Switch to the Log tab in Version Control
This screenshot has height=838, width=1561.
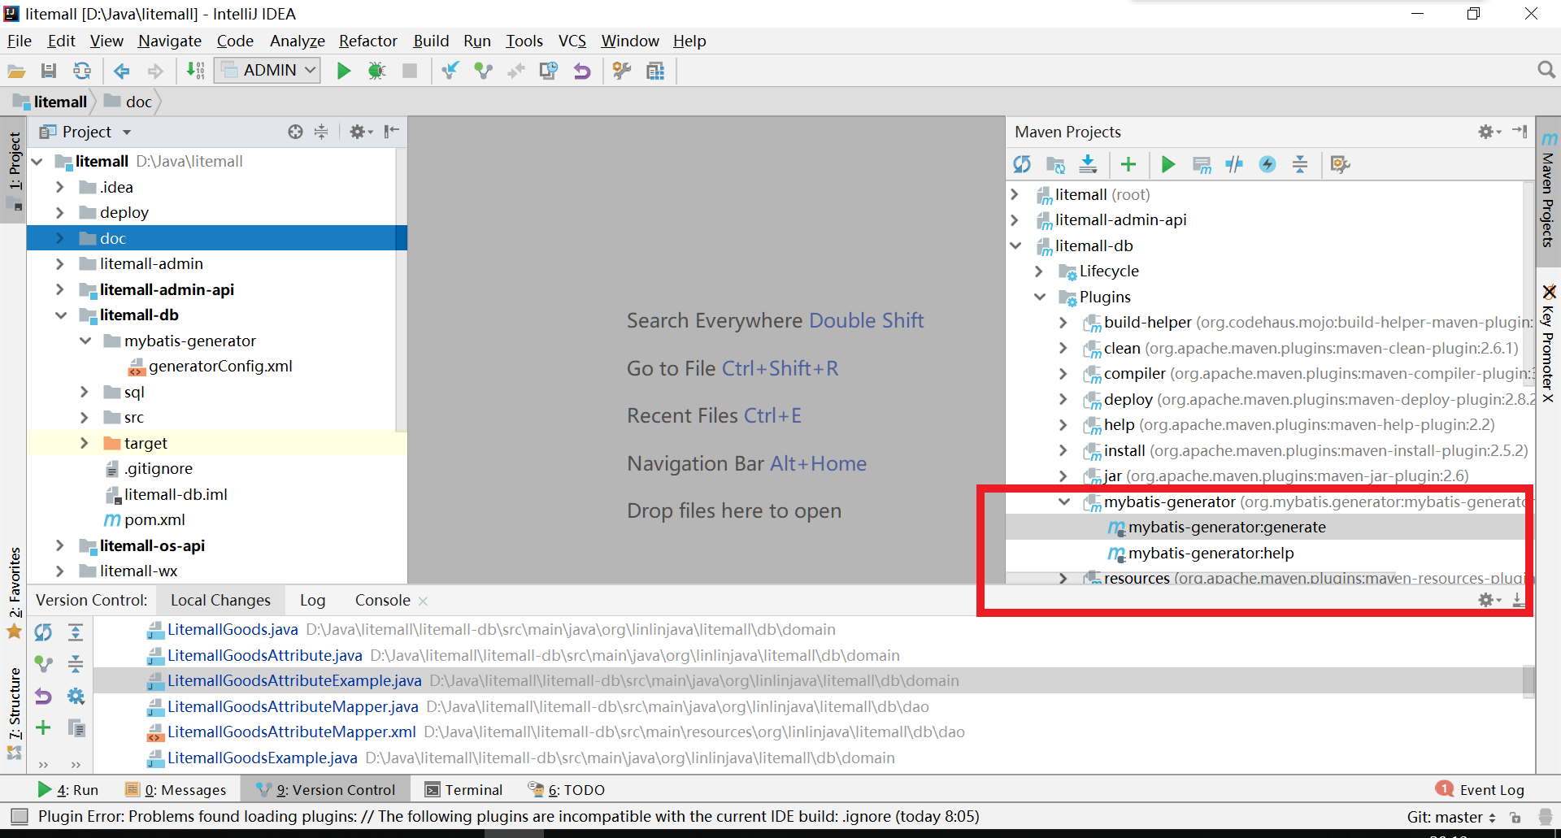(x=312, y=601)
